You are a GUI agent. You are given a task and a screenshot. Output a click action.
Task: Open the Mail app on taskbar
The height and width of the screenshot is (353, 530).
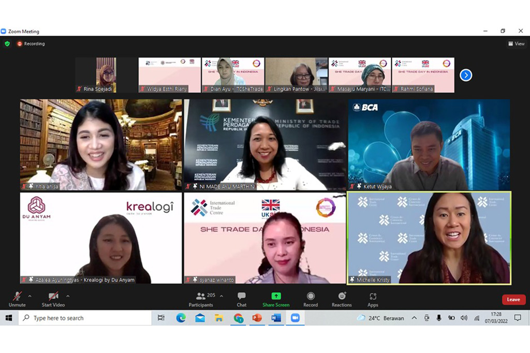coord(200,318)
